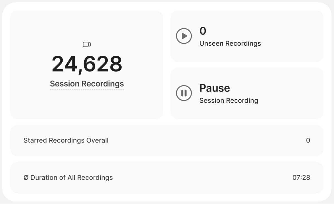Click the bold Pause heading
Image resolution: width=334 pixels, height=204 pixels.
click(215, 88)
